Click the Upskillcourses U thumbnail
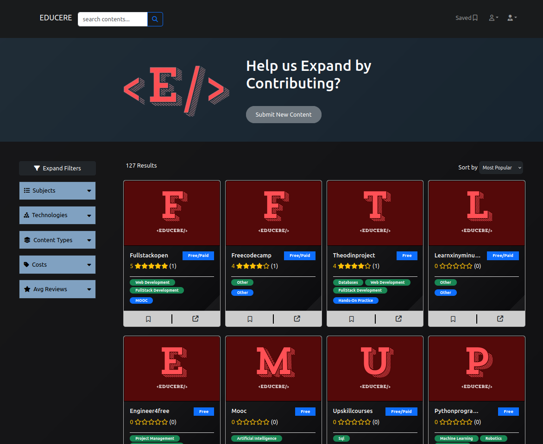543x444 pixels. coord(375,369)
